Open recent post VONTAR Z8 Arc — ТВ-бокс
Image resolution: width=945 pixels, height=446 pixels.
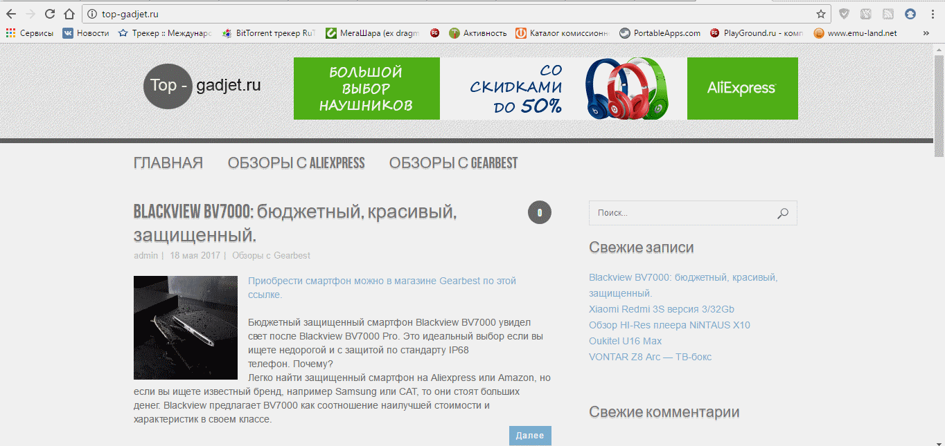650,357
